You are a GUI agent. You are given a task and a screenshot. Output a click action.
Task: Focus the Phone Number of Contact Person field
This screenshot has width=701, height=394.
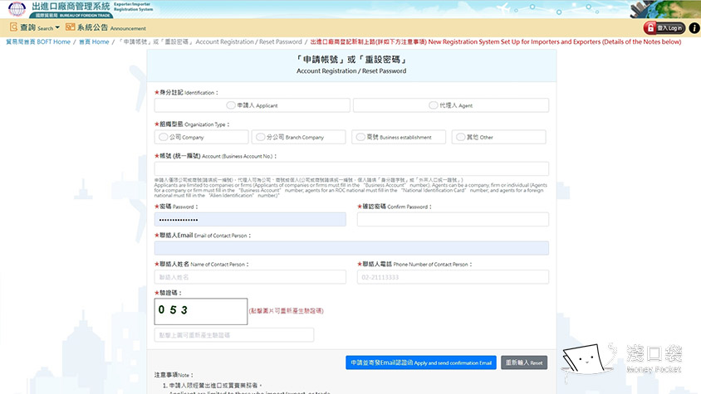pyautogui.click(x=453, y=277)
